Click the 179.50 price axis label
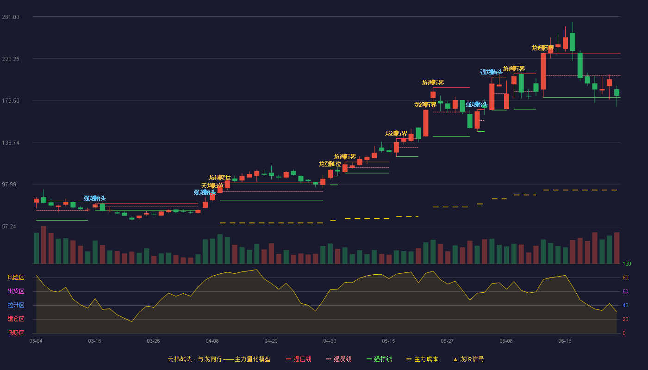Image resolution: width=648 pixels, height=370 pixels. 11,101
